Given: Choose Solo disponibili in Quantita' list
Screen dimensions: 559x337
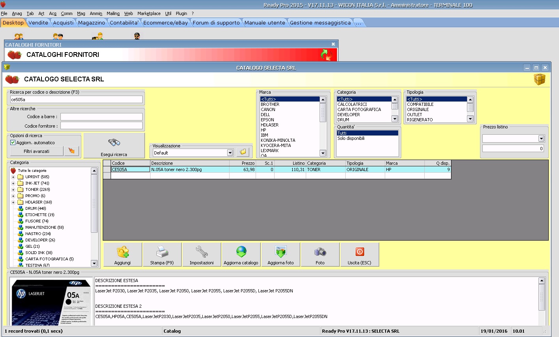Looking at the screenshot, I should pos(367,138).
